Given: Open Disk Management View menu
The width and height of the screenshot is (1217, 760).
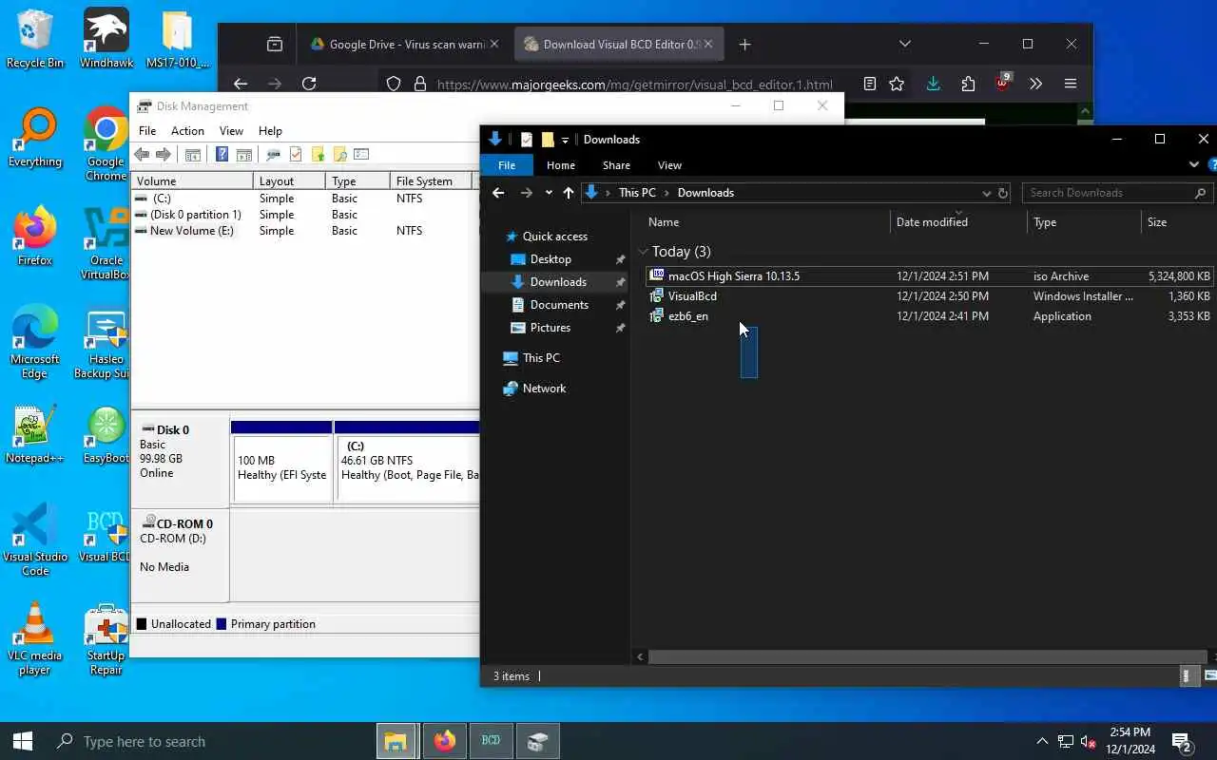Looking at the screenshot, I should click(x=231, y=131).
